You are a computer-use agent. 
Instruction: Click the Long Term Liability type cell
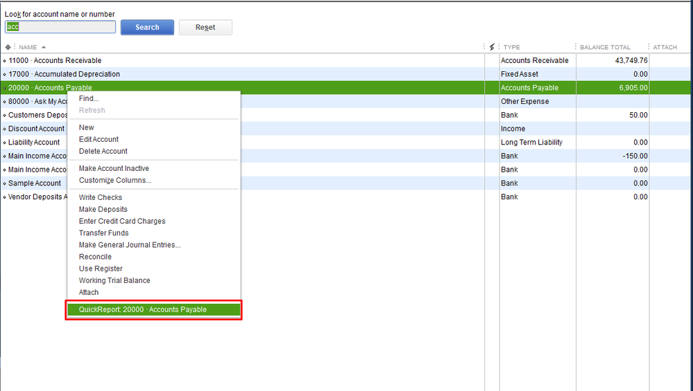pos(531,143)
